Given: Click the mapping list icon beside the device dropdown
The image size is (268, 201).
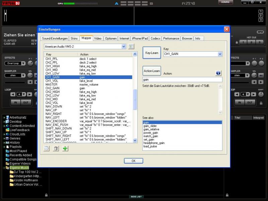Looking at the screenshot, I should pyautogui.click(x=131, y=47).
